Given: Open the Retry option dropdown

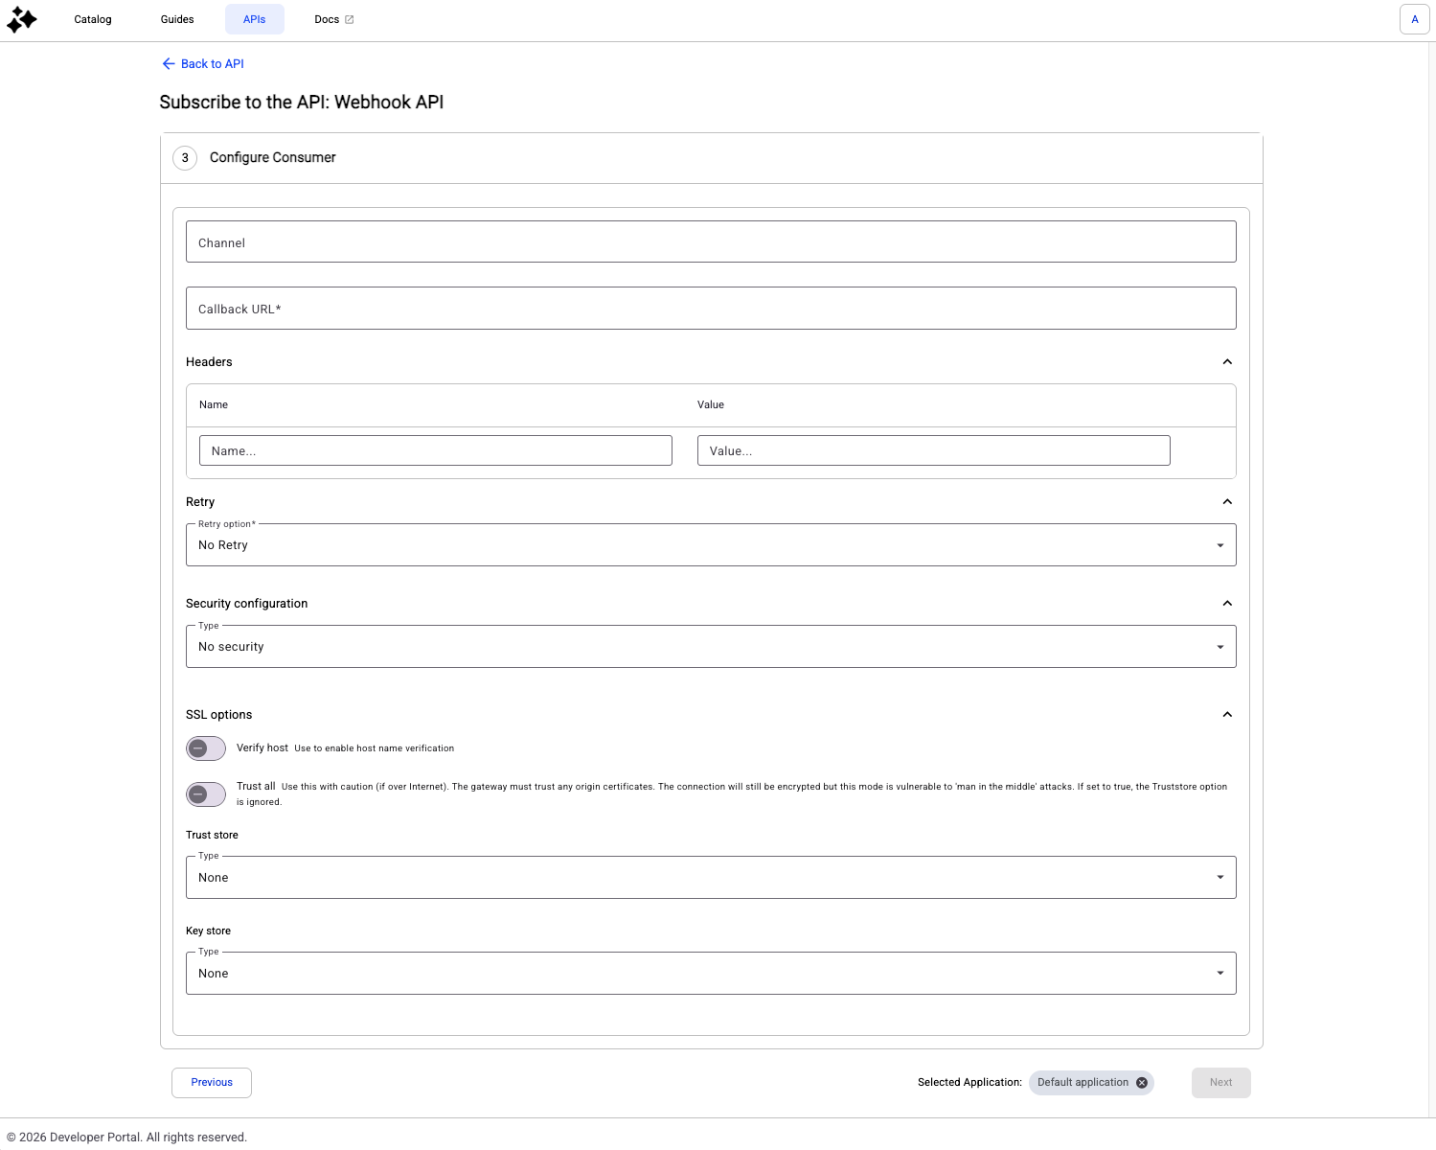Looking at the screenshot, I should click(x=710, y=545).
